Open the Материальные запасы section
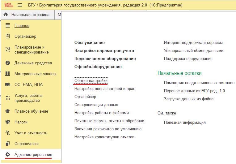The height and width of the screenshot is (164, 236). [35, 74]
